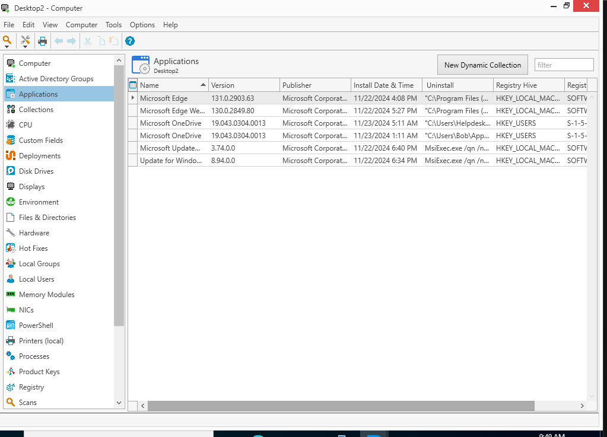Click horizontal scrollbar right arrow
Screen dimensions: 607x437
582,406
